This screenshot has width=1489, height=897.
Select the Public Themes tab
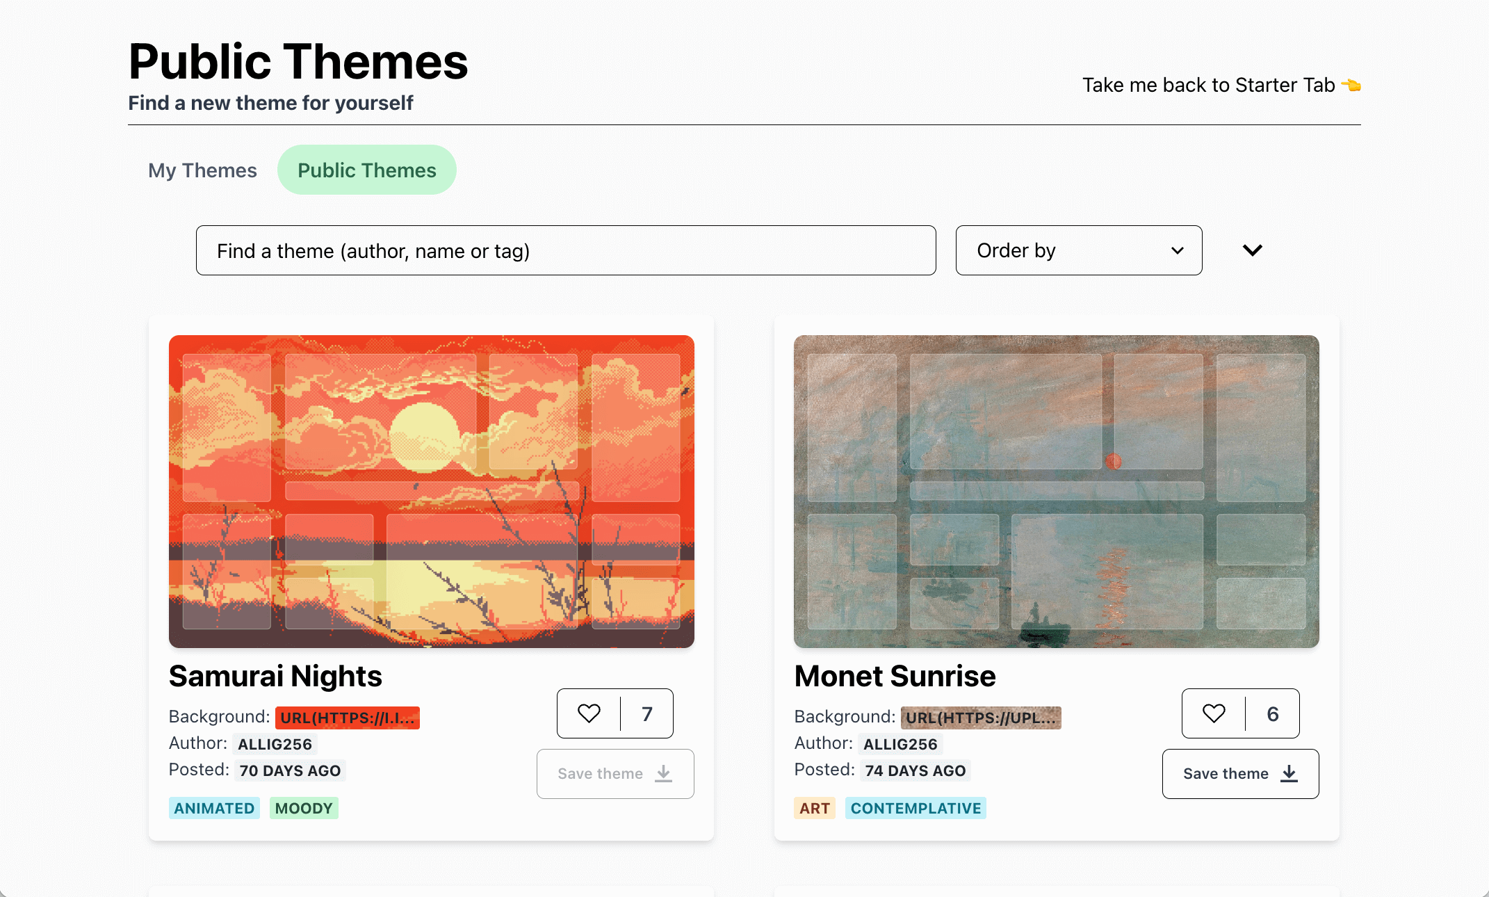pyautogui.click(x=366, y=170)
